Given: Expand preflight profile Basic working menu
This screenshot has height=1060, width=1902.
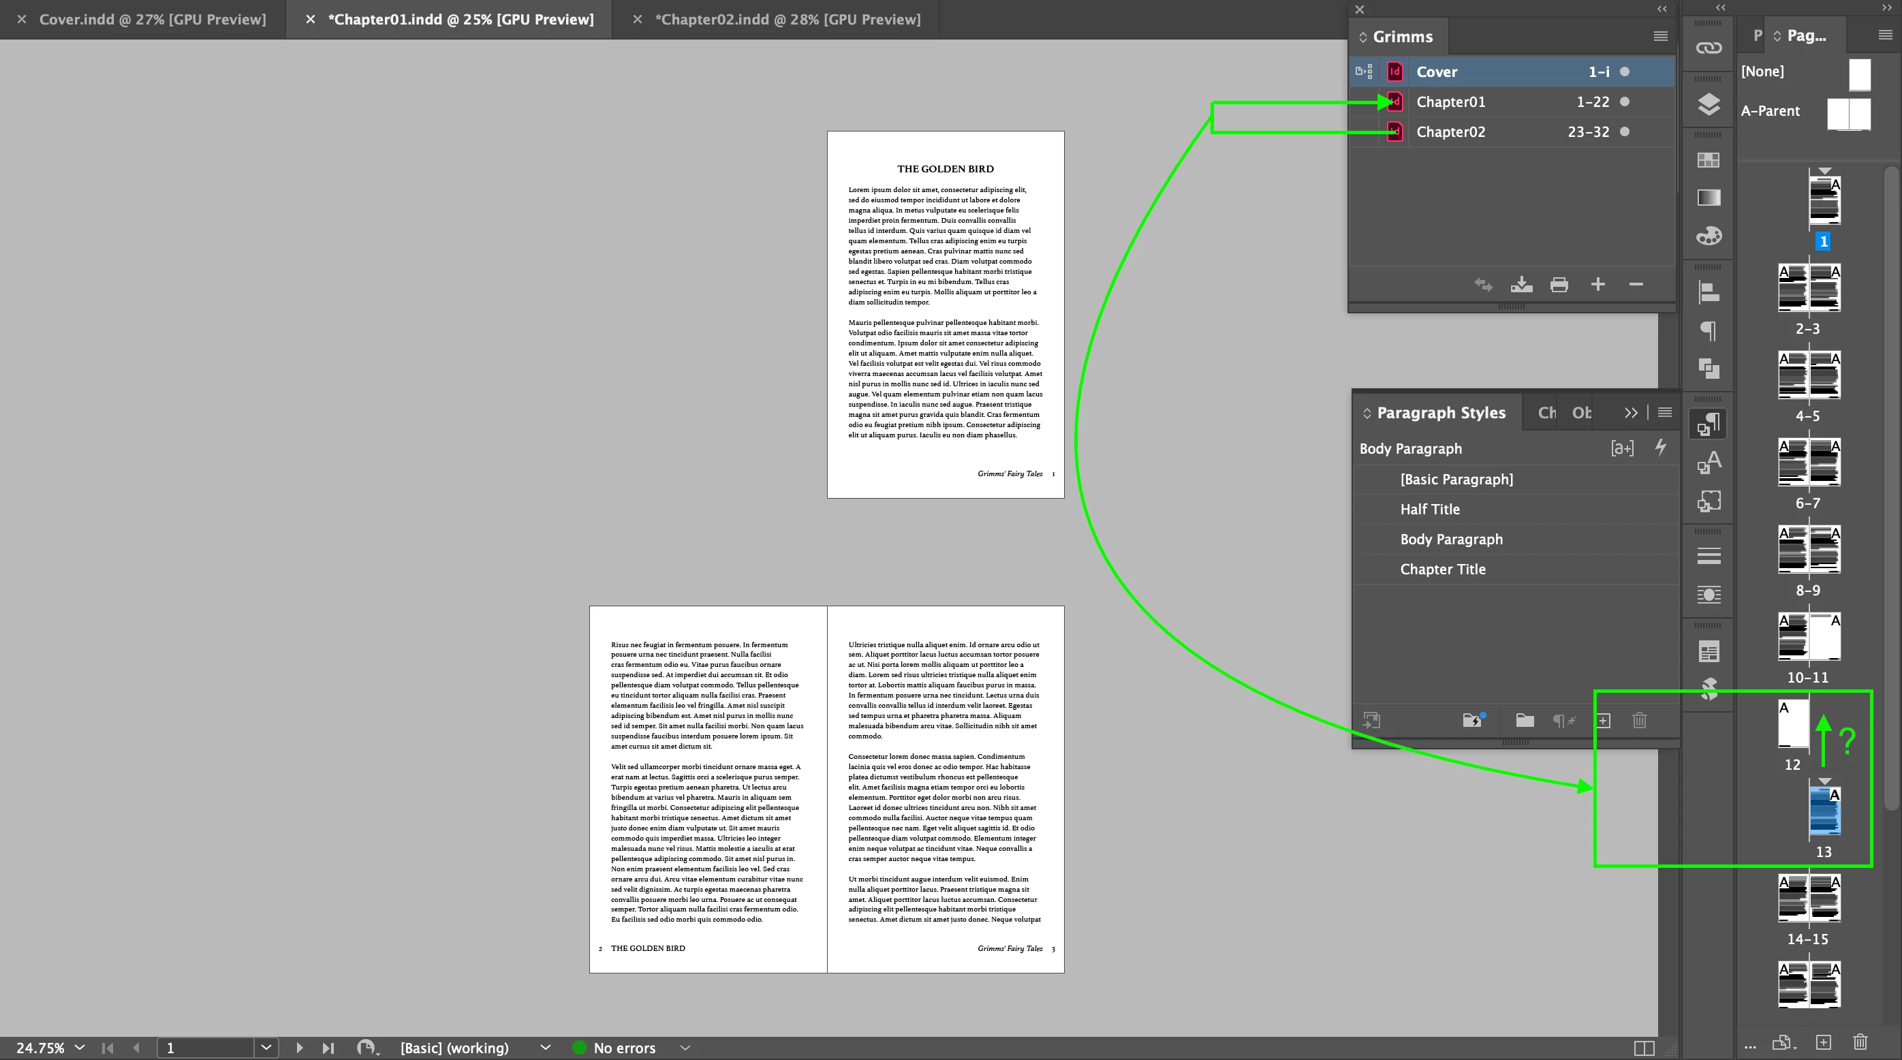Looking at the screenshot, I should [545, 1048].
